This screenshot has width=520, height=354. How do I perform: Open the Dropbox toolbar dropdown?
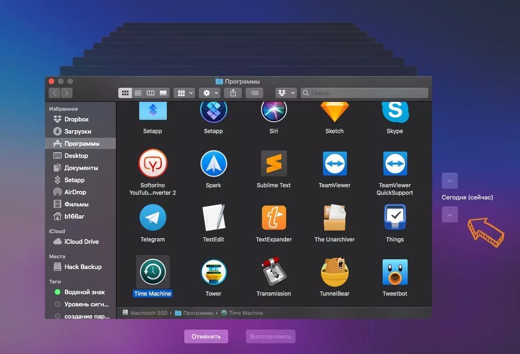click(x=286, y=93)
